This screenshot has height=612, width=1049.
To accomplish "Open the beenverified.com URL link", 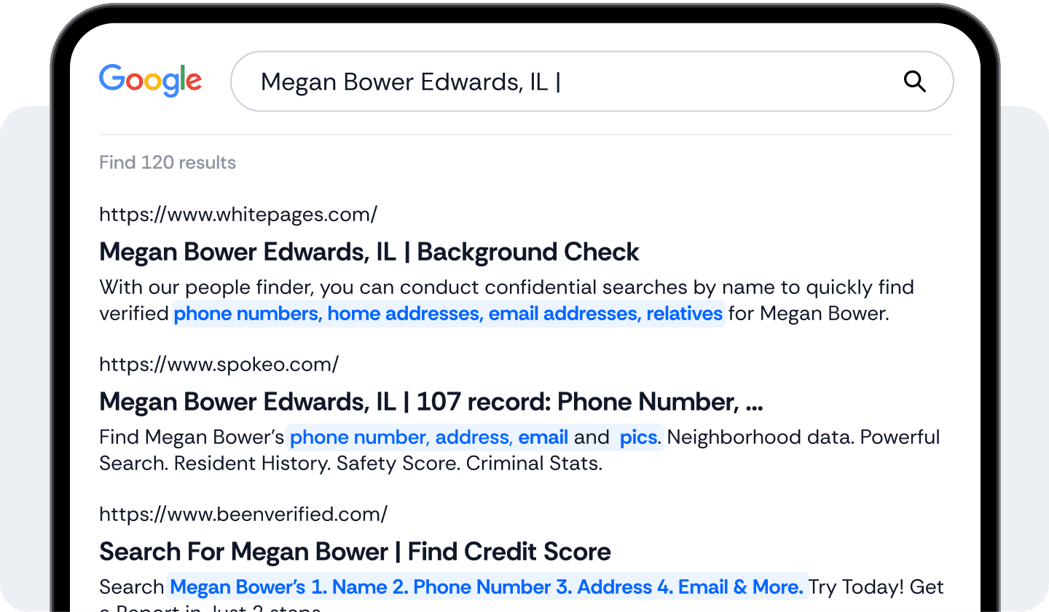I will click(243, 514).
